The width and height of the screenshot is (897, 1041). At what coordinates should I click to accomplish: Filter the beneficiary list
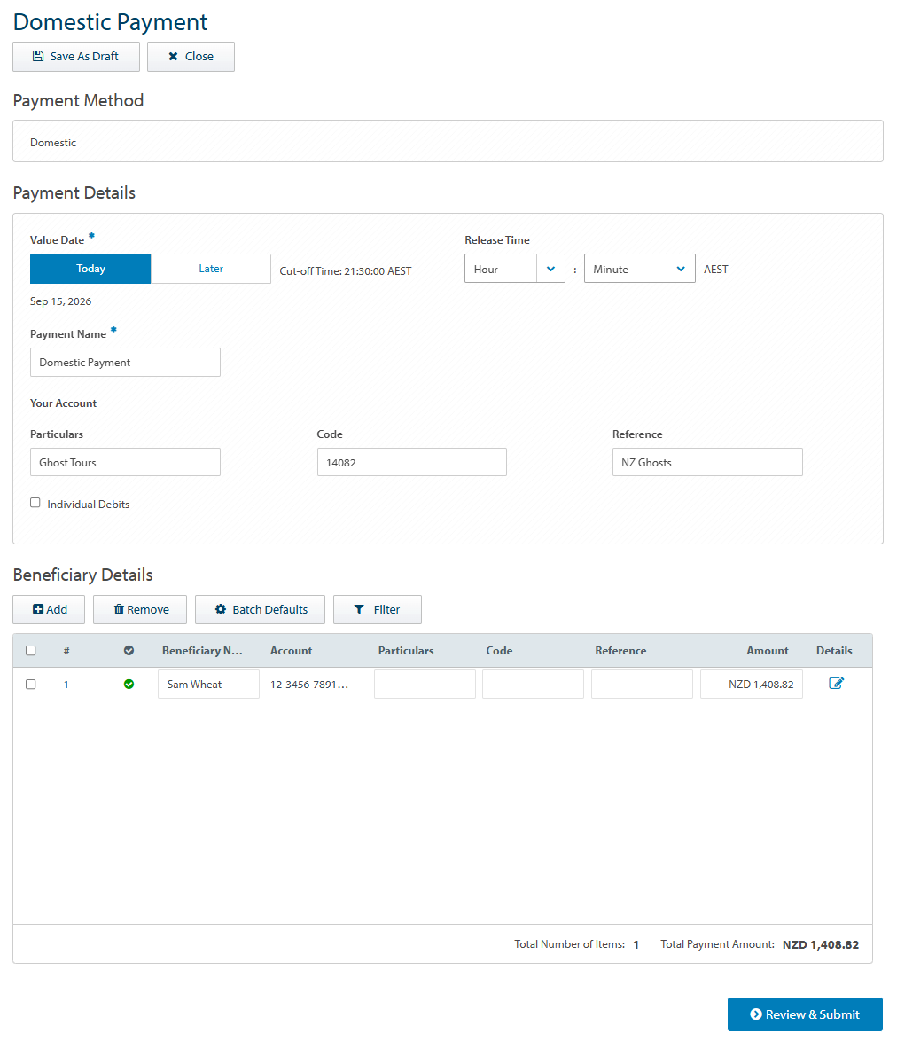(x=378, y=609)
